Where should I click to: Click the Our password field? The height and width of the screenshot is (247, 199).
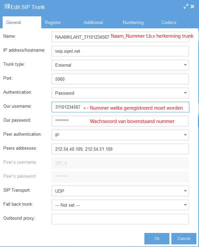(x=120, y=121)
